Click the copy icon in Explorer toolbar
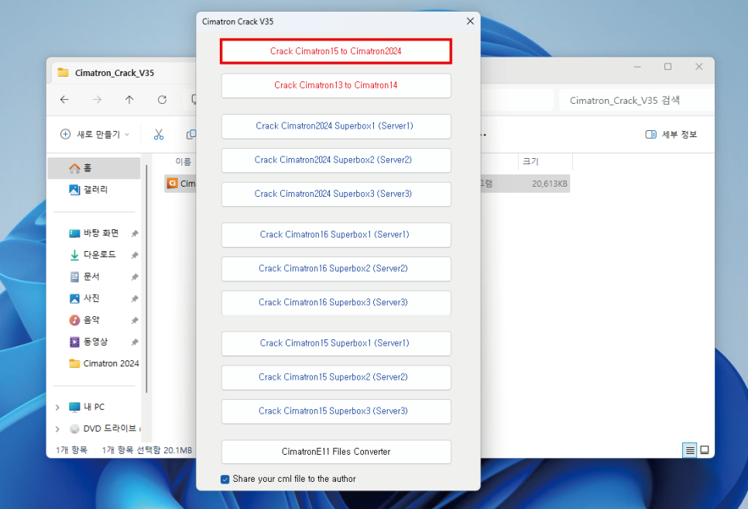 point(190,135)
